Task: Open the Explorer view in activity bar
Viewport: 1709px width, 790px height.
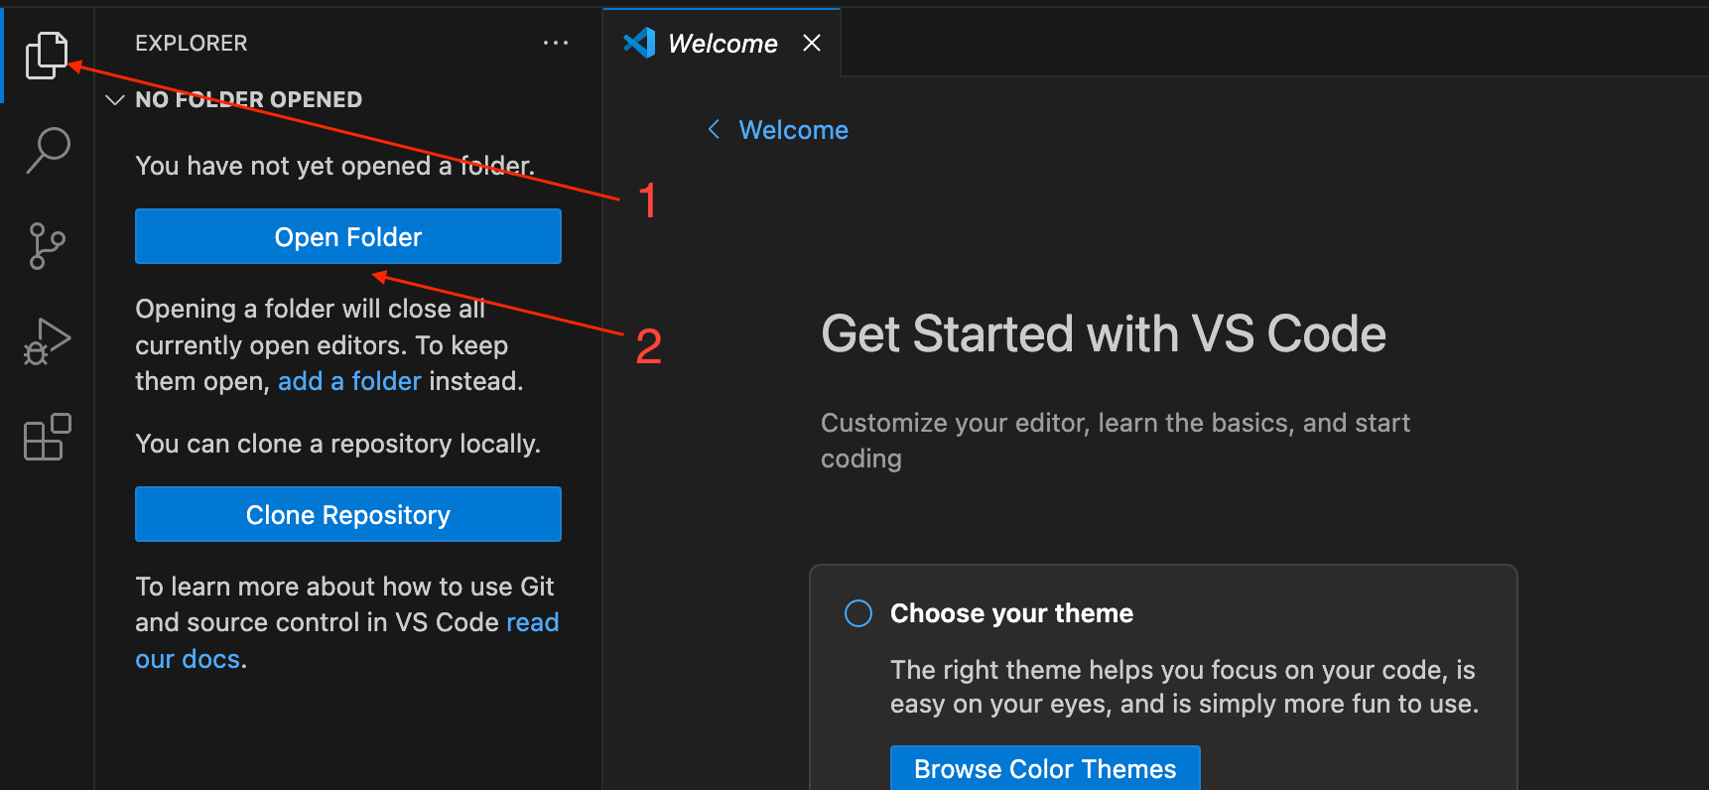Action: coord(46,55)
